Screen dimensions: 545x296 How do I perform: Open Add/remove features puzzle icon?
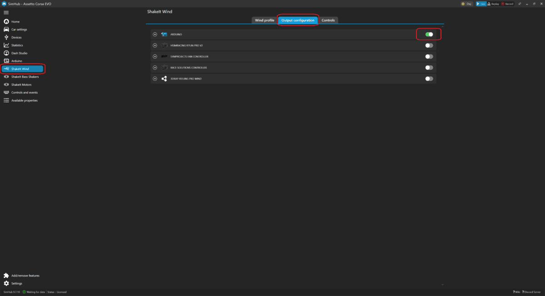(x=6, y=276)
